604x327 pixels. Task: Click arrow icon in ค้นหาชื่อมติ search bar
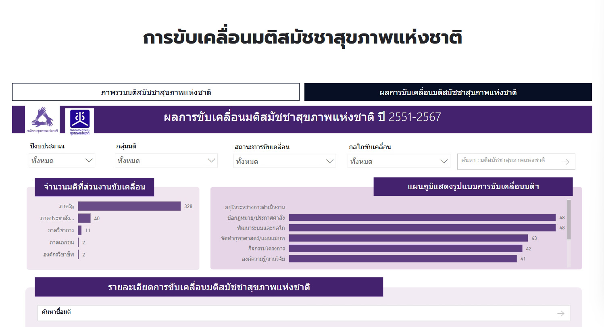tap(560, 313)
